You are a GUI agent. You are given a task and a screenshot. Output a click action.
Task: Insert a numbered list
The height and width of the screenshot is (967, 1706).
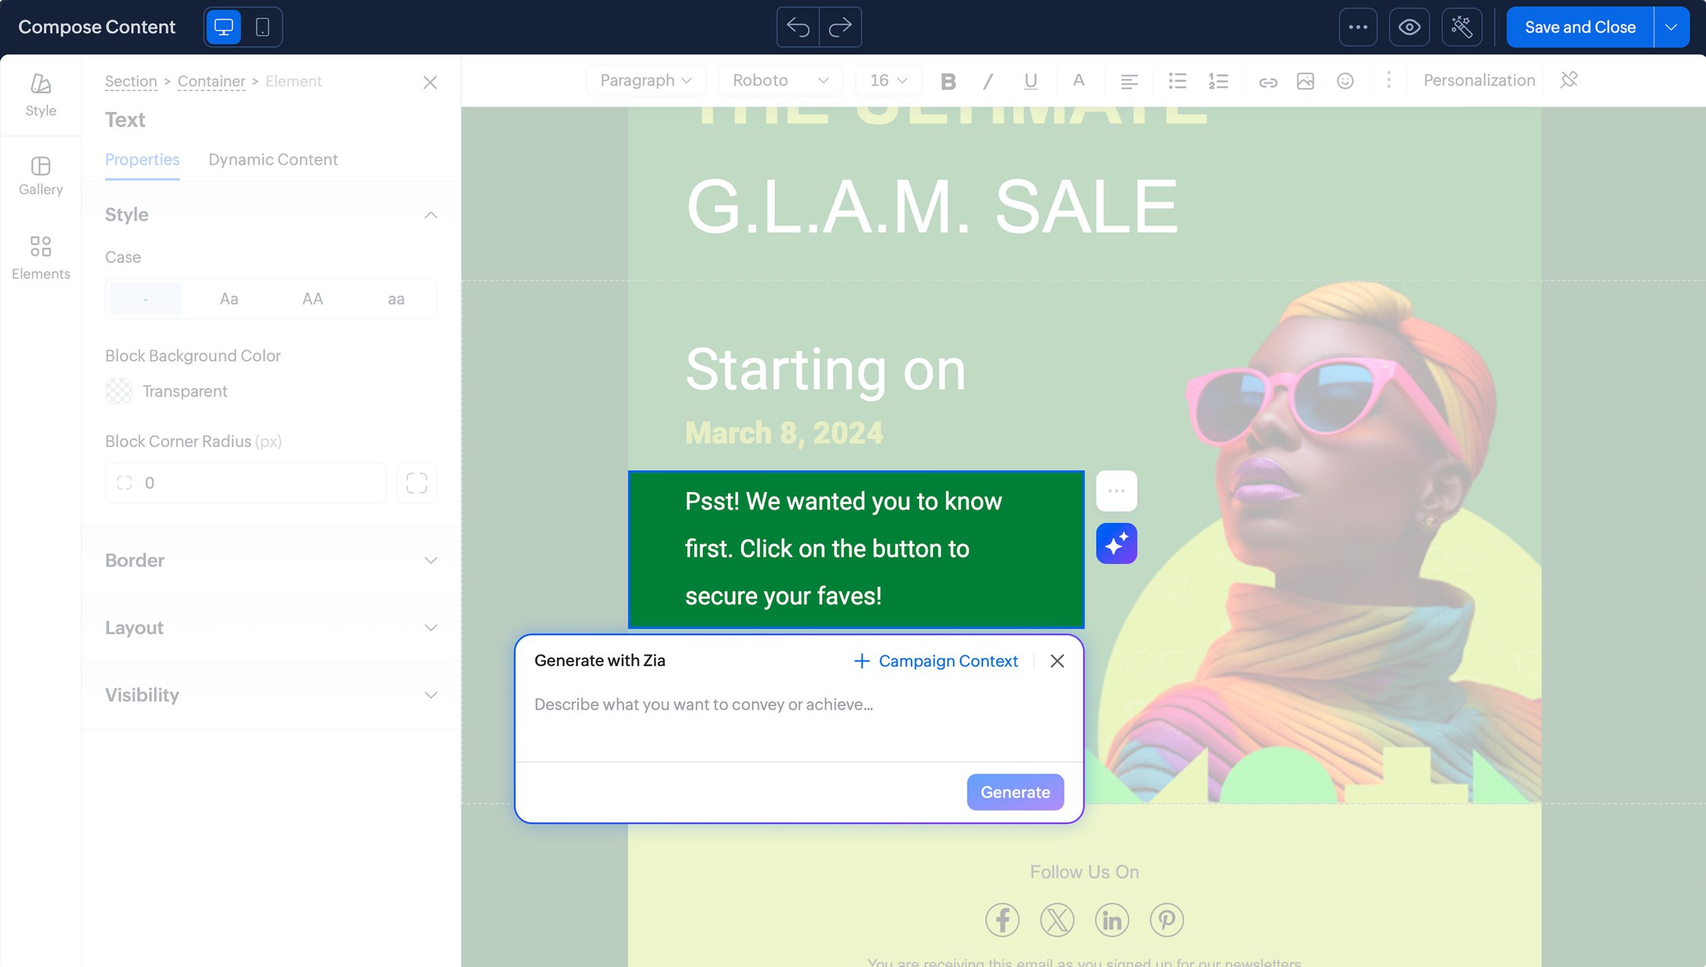1219,81
